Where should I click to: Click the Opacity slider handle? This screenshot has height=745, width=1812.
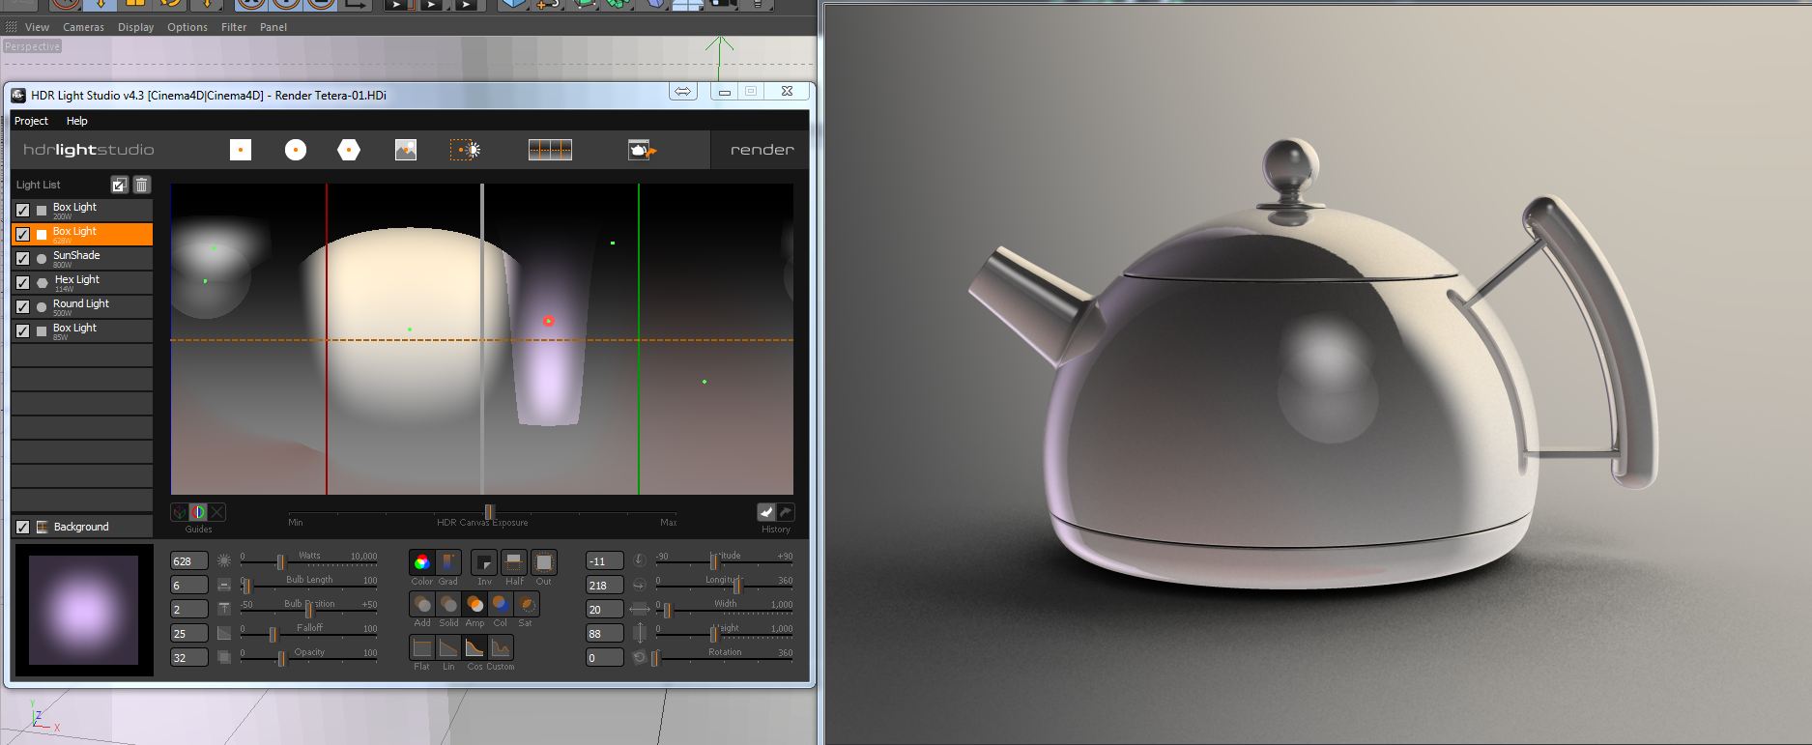(x=281, y=659)
